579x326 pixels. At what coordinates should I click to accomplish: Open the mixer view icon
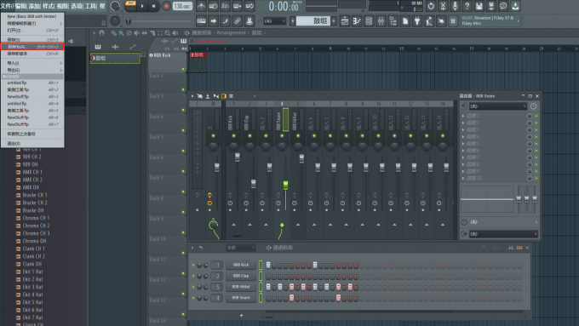pos(381,21)
